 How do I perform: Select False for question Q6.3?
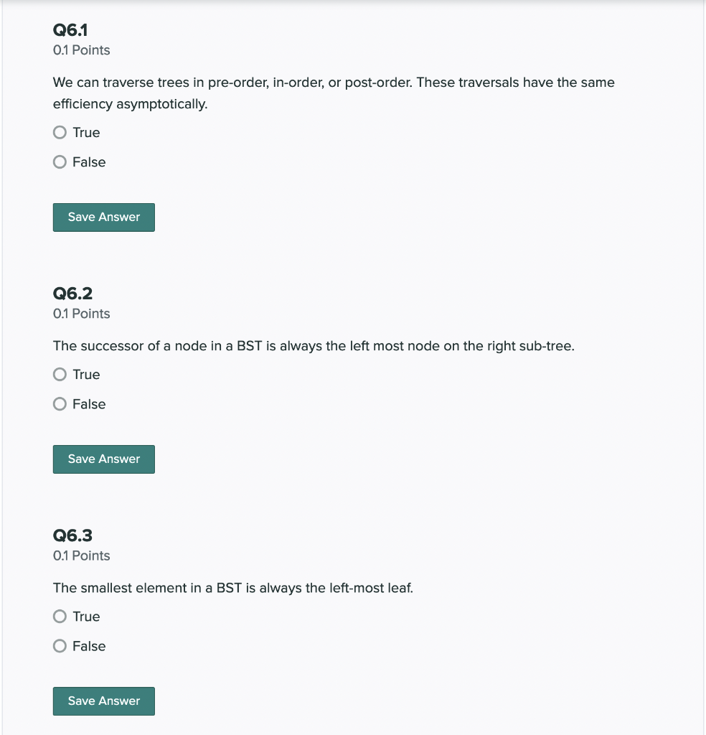pos(59,645)
